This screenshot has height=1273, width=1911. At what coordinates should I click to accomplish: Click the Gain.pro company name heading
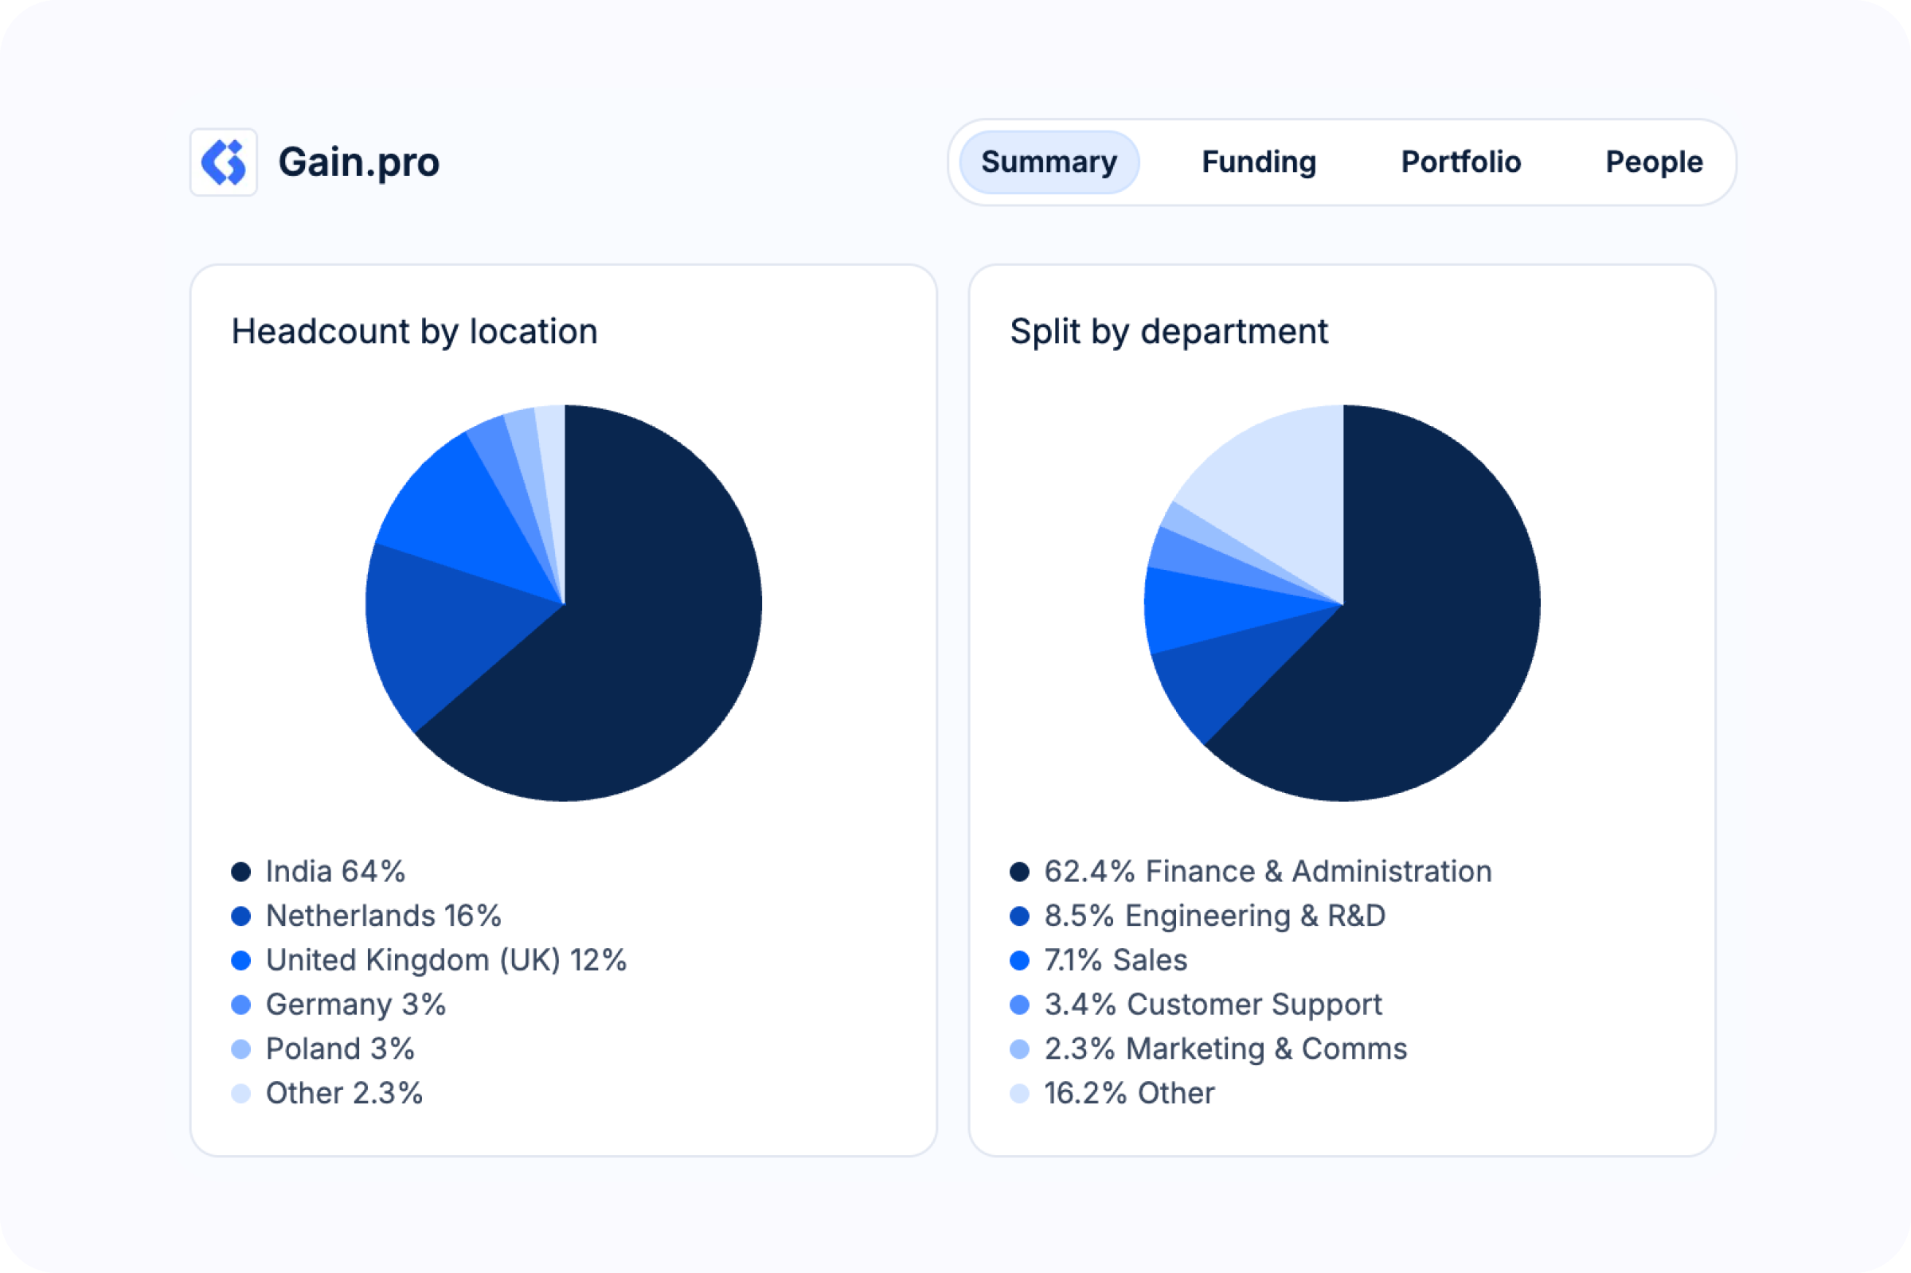[x=359, y=162]
